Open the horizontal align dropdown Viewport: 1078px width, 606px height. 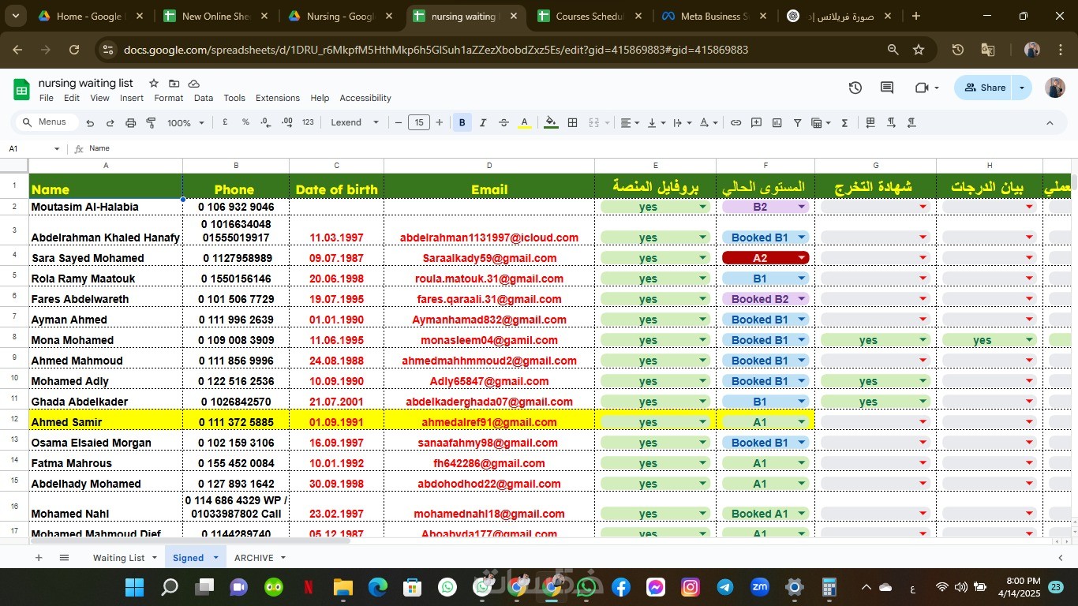[629, 122]
